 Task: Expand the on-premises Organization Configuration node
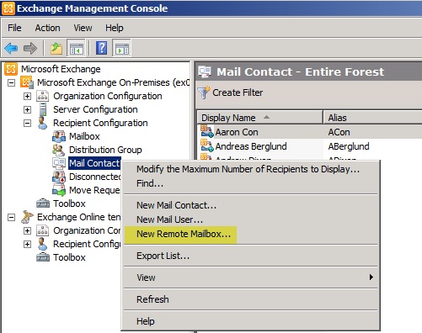point(27,96)
